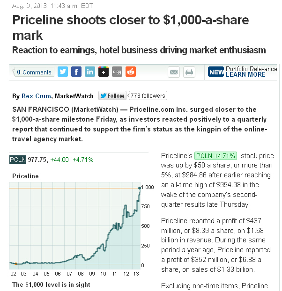282x291 pixels.
Task: Click Portfolio Relevance LEARN MORE link
Action: tap(245, 74)
